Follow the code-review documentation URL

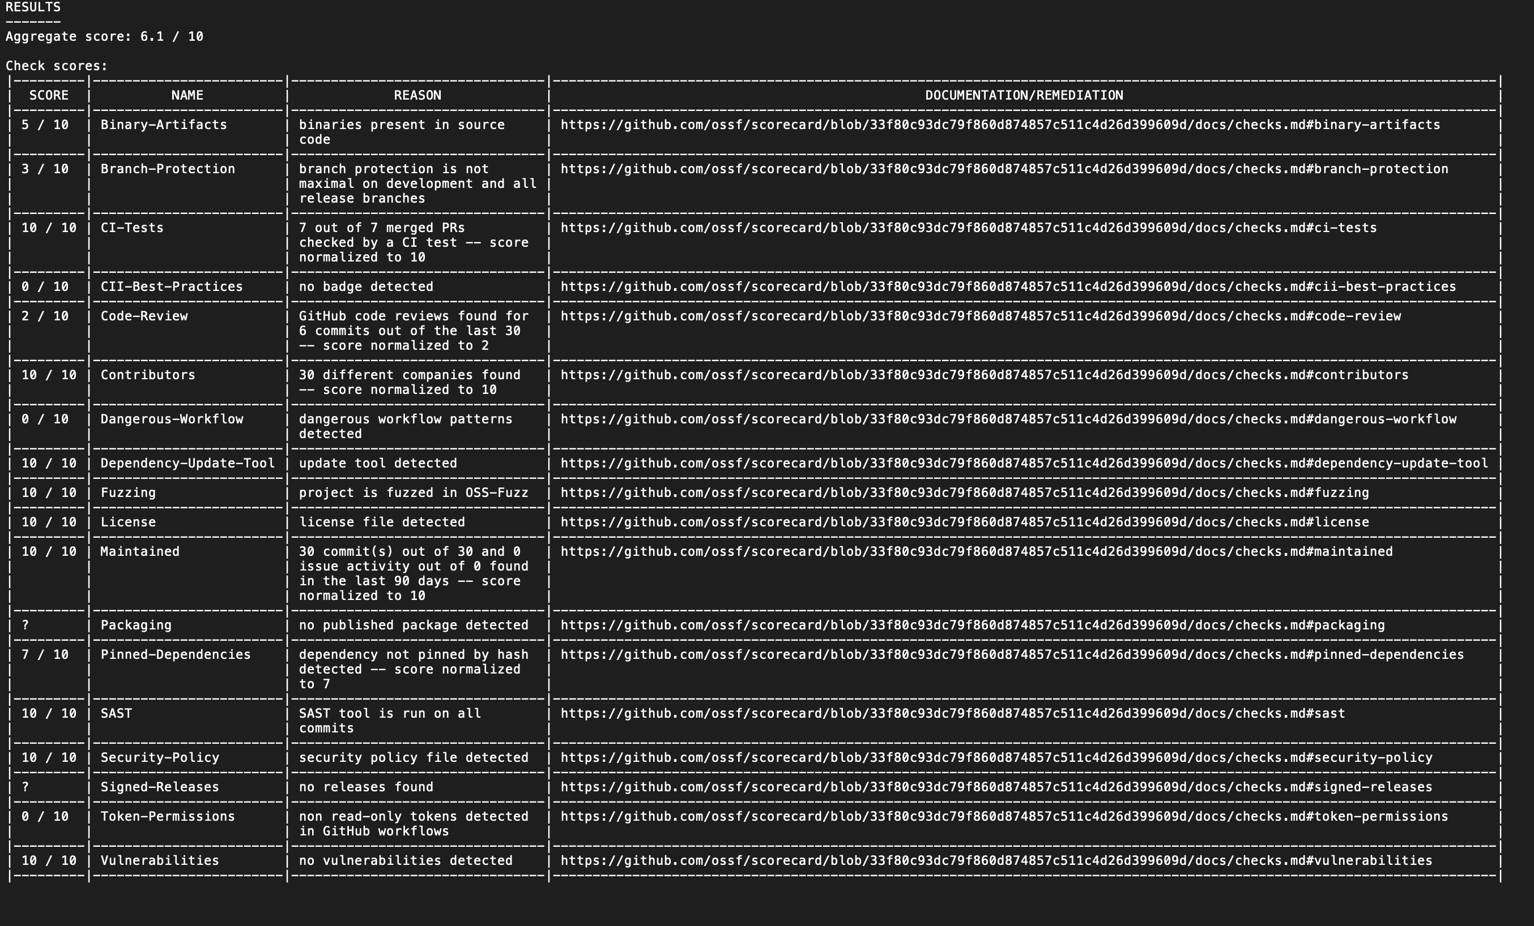tap(981, 316)
